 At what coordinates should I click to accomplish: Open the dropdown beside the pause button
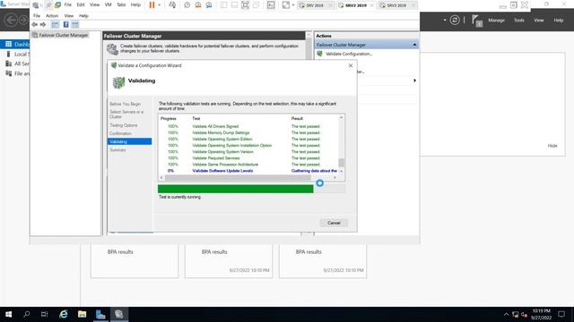[x=160, y=5]
